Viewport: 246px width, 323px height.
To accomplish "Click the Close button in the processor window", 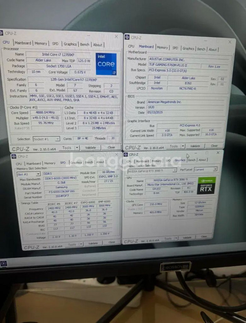I will [x=111, y=147].
